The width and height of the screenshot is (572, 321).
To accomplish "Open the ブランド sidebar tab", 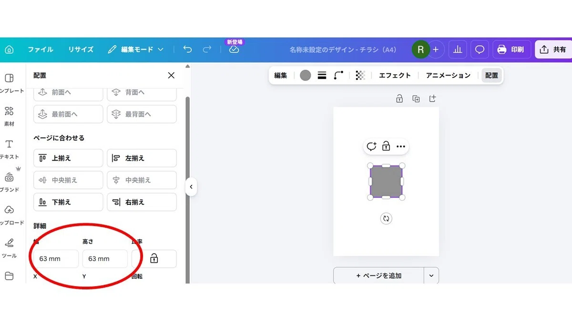I will [9, 182].
